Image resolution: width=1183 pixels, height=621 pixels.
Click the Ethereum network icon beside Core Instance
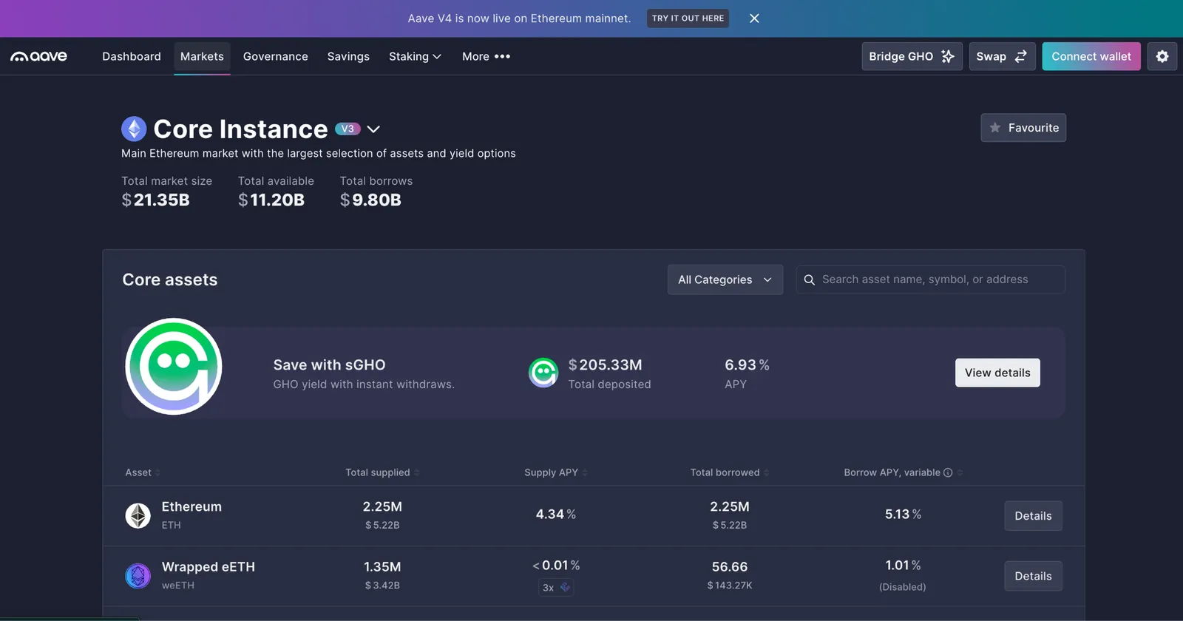134,129
